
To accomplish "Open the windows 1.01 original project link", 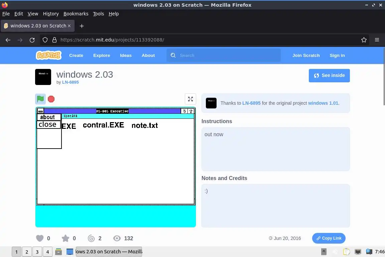I will tap(323, 103).
